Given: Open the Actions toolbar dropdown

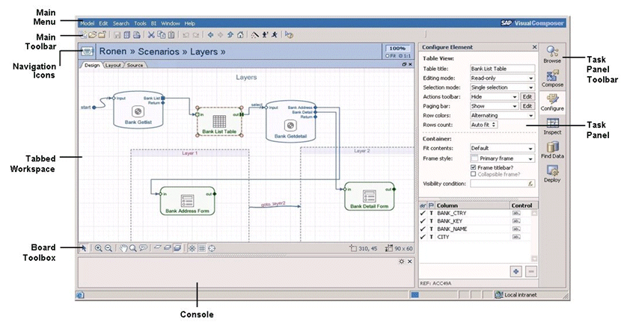Looking at the screenshot, I should pos(494,96).
